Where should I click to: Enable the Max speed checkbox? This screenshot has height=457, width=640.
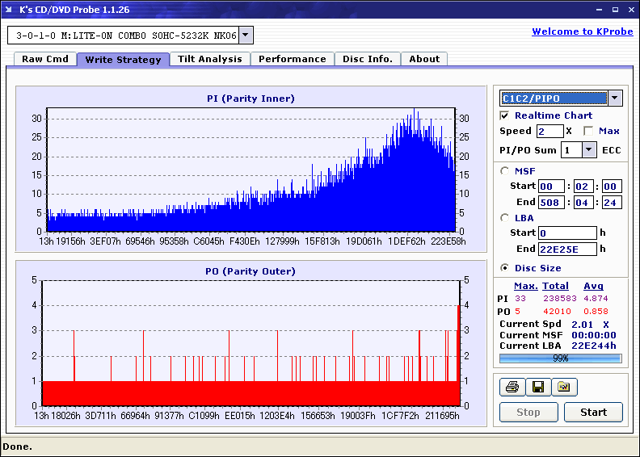(x=588, y=132)
